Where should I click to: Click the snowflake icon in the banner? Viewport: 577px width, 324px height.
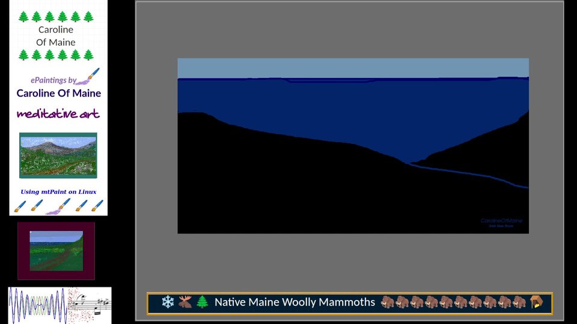[x=168, y=302]
